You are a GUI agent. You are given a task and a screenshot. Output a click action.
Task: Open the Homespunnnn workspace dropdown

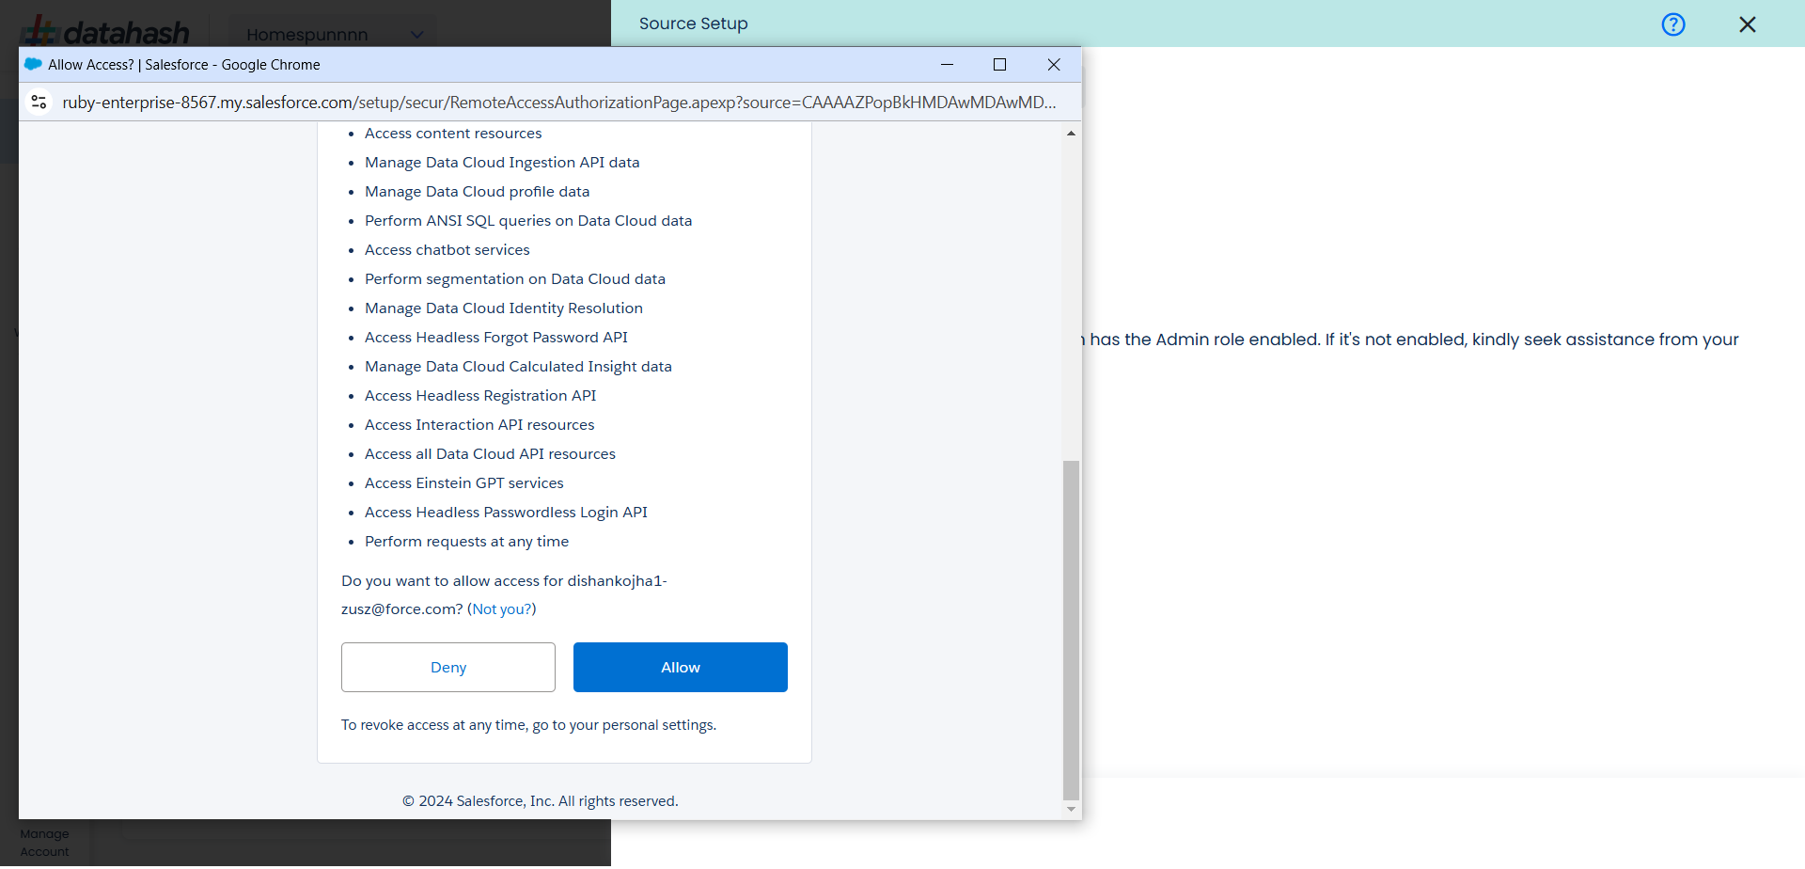(334, 35)
